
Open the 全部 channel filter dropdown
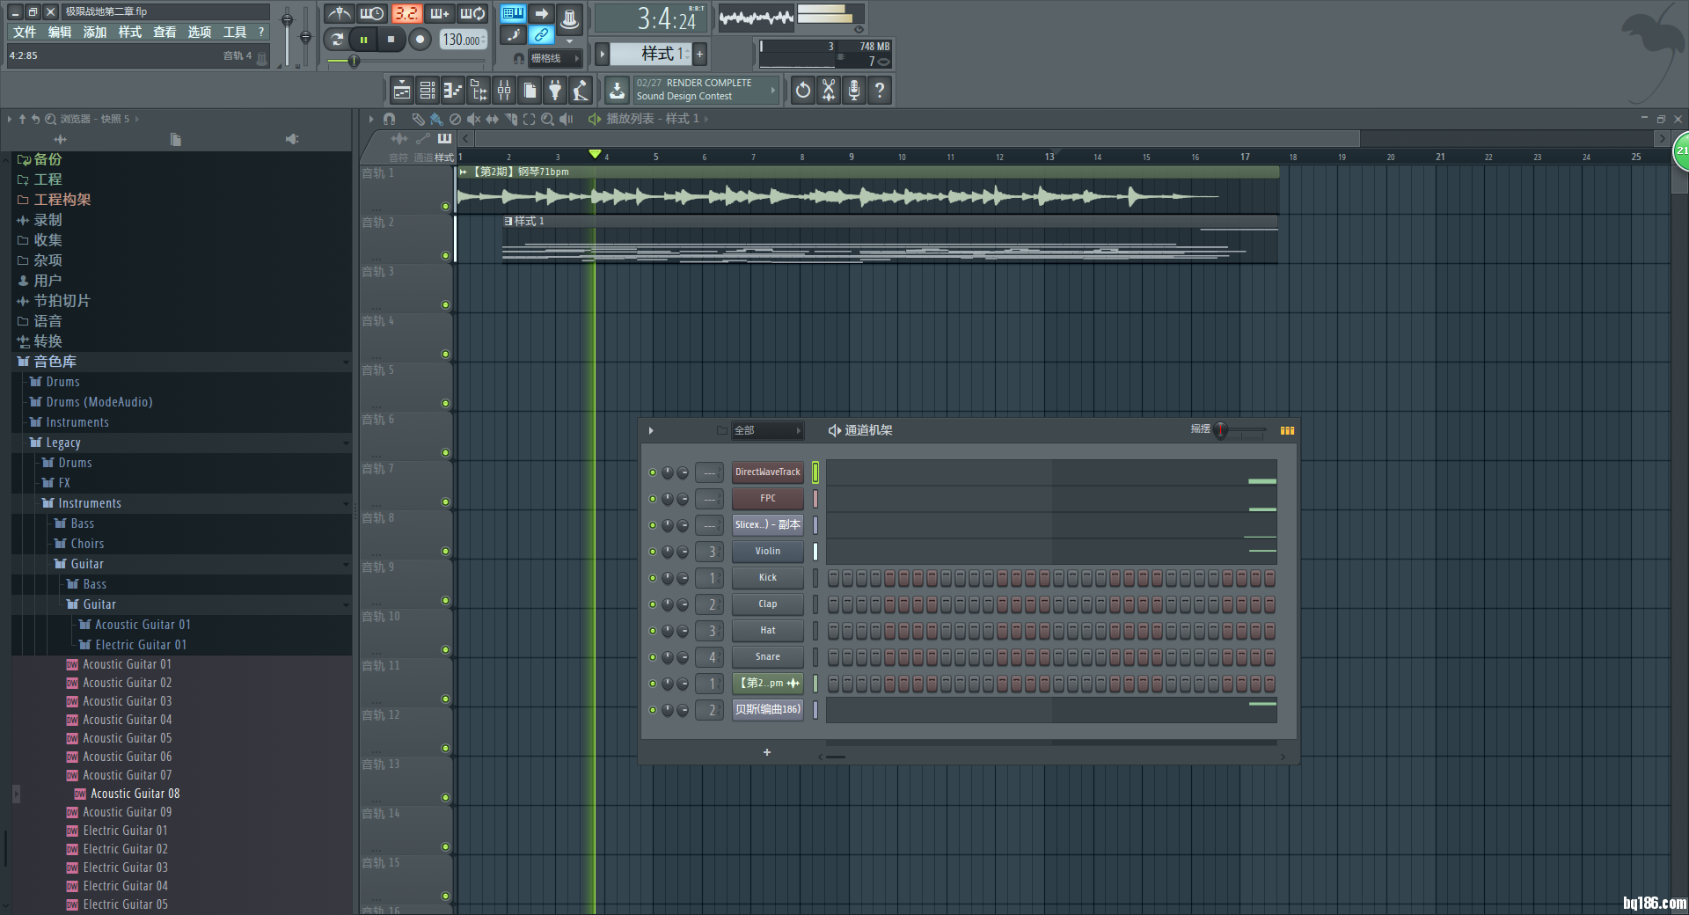767,430
